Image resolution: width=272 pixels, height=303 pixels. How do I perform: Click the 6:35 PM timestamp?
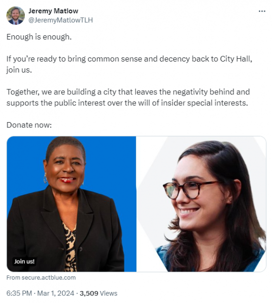[19, 293]
